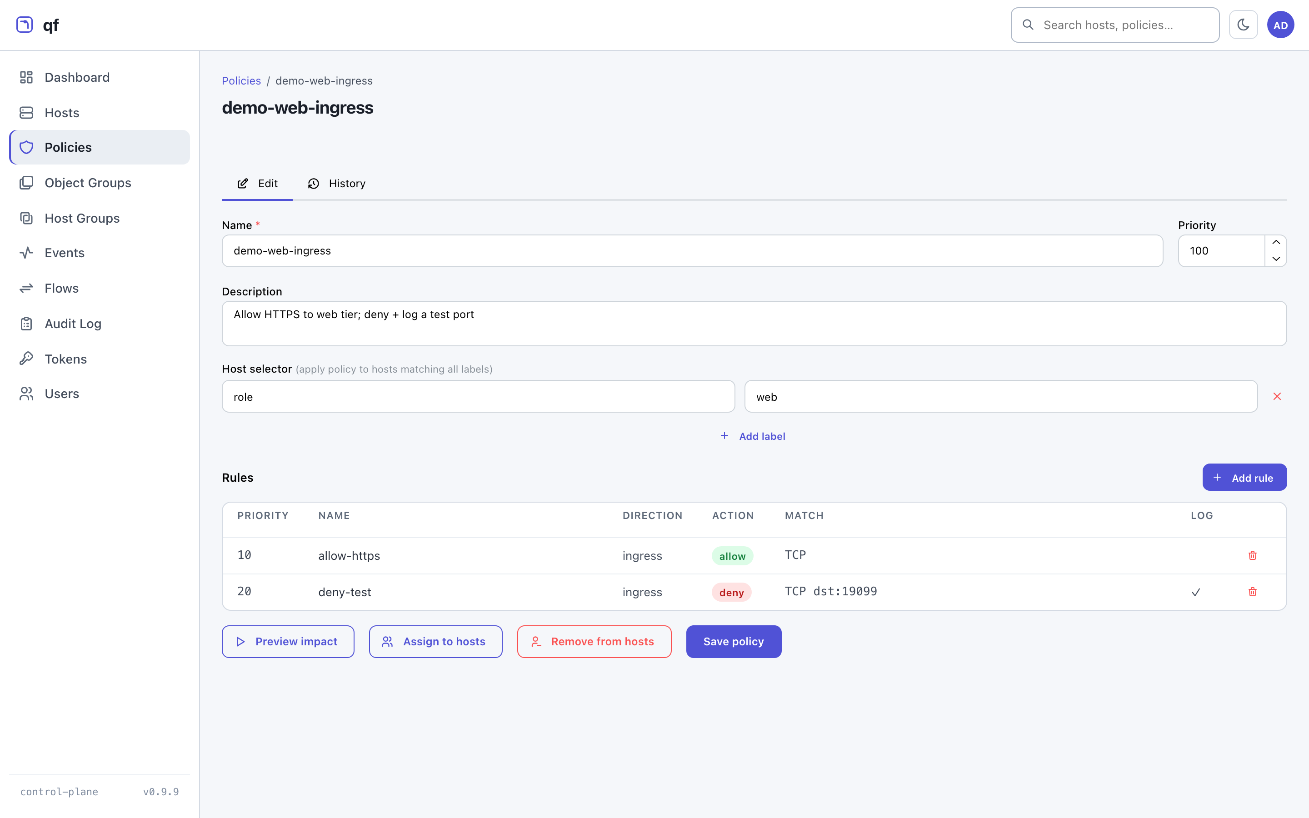Viewport: 1309px width, 818px height.
Task: Click the Users people icon
Action: click(26, 394)
